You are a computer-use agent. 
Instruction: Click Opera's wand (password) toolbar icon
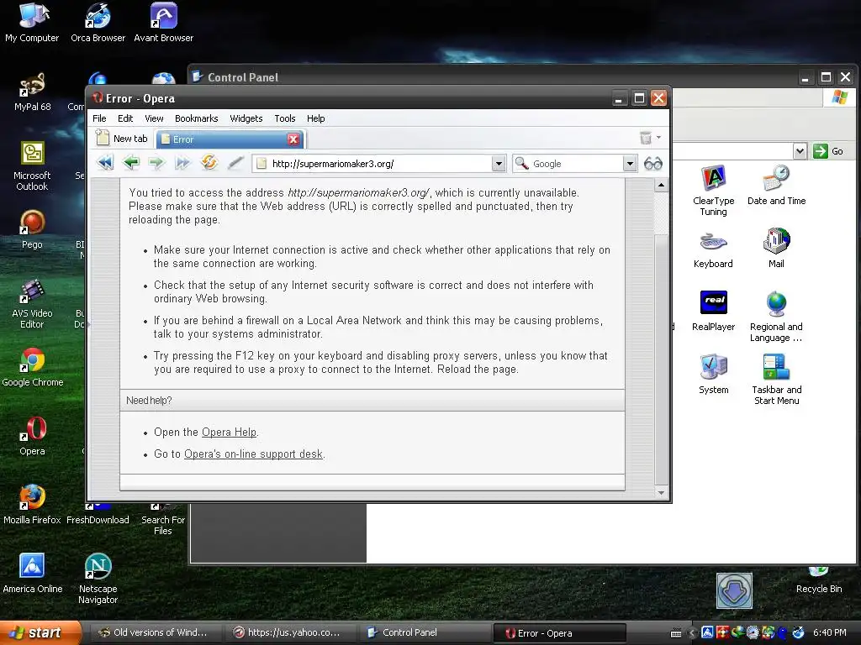coord(235,163)
